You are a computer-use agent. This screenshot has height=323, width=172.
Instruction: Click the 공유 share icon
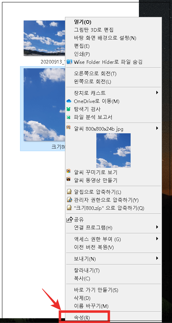[x=70, y=219]
